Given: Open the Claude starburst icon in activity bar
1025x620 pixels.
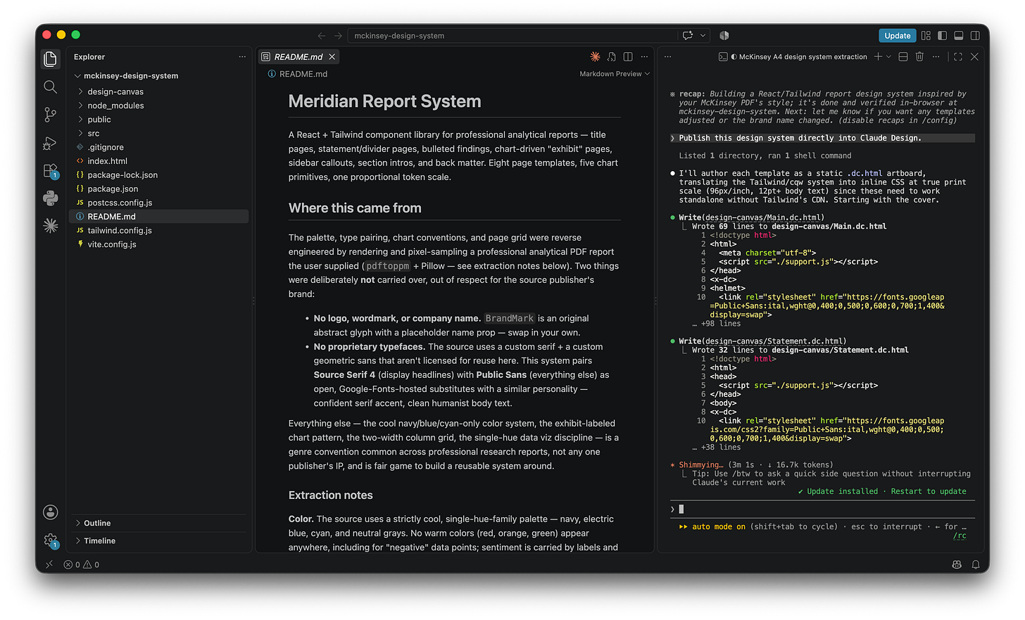Looking at the screenshot, I should (x=50, y=226).
